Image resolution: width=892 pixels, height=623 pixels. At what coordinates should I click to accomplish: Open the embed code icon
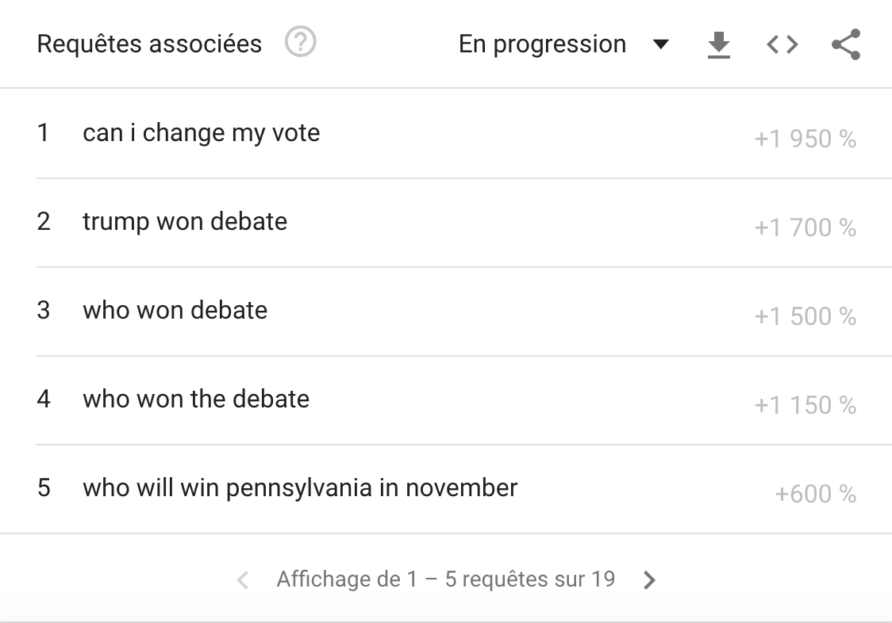click(782, 44)
